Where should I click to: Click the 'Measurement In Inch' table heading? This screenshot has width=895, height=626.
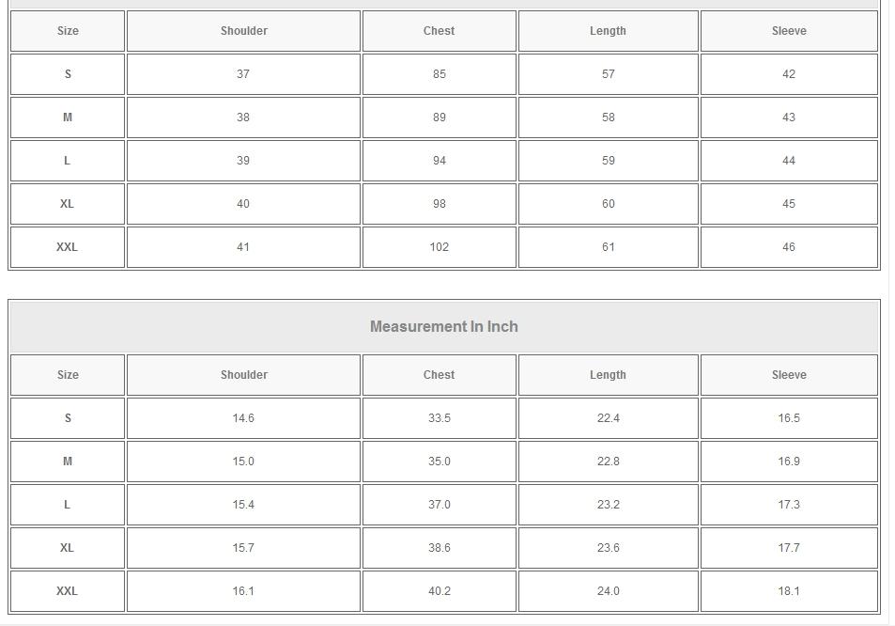coord(443,327)
